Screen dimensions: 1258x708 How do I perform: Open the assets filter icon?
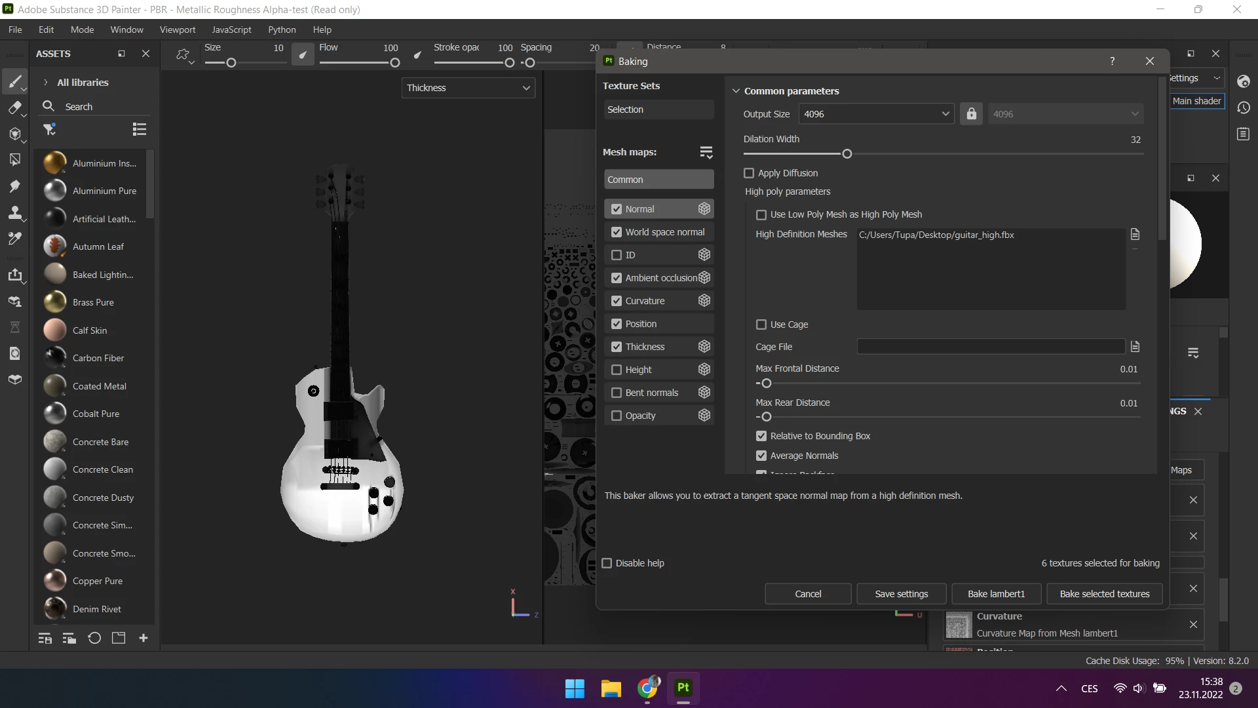(x=49, y=129)
